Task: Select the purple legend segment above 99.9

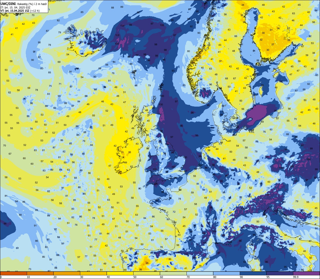Action: click(306, 273)
